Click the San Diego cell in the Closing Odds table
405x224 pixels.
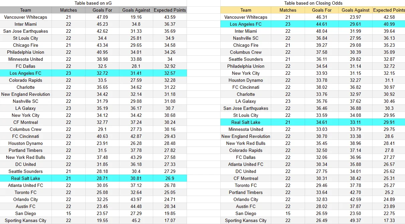tap(246, 213)
